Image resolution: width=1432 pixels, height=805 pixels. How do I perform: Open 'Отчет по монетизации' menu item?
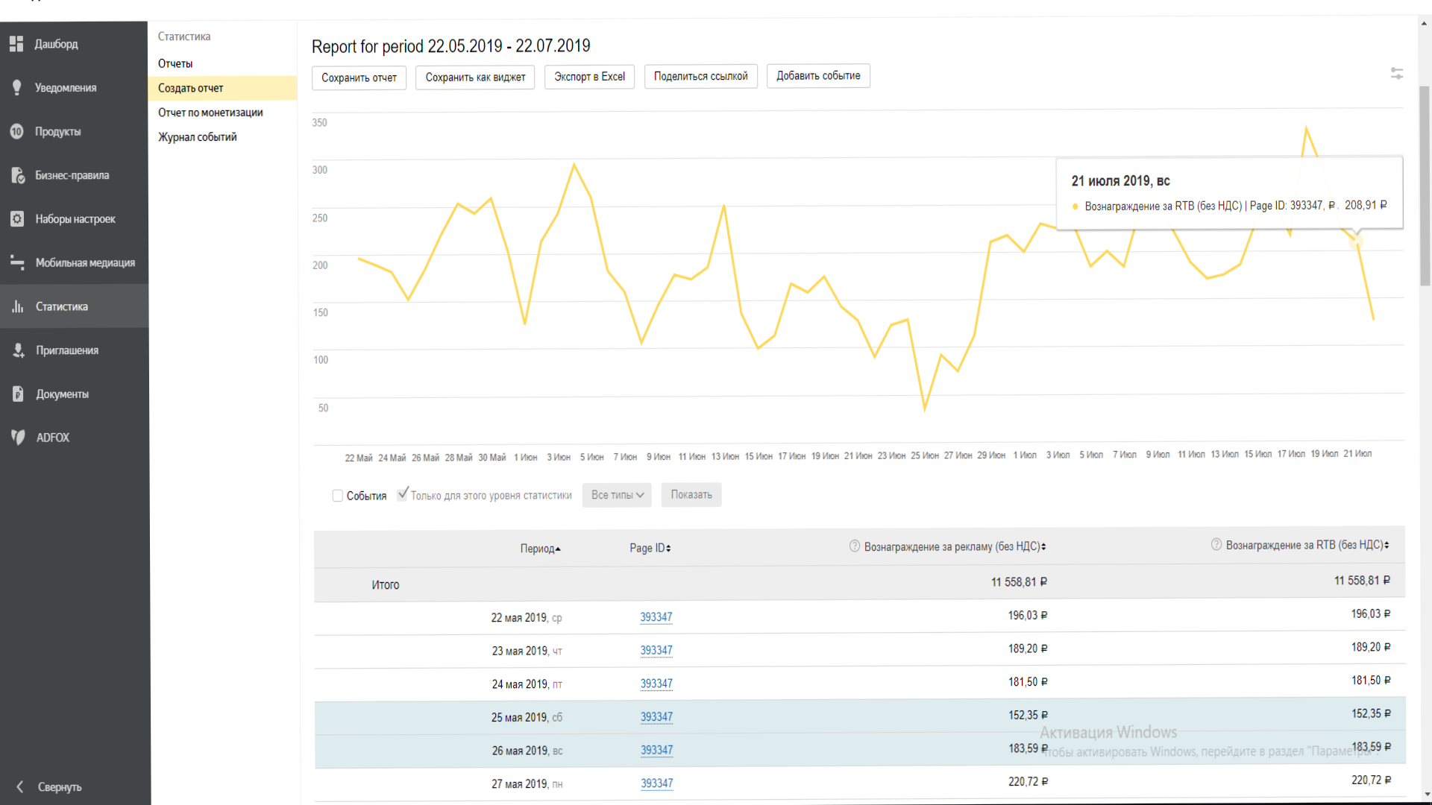click(210, 113)
